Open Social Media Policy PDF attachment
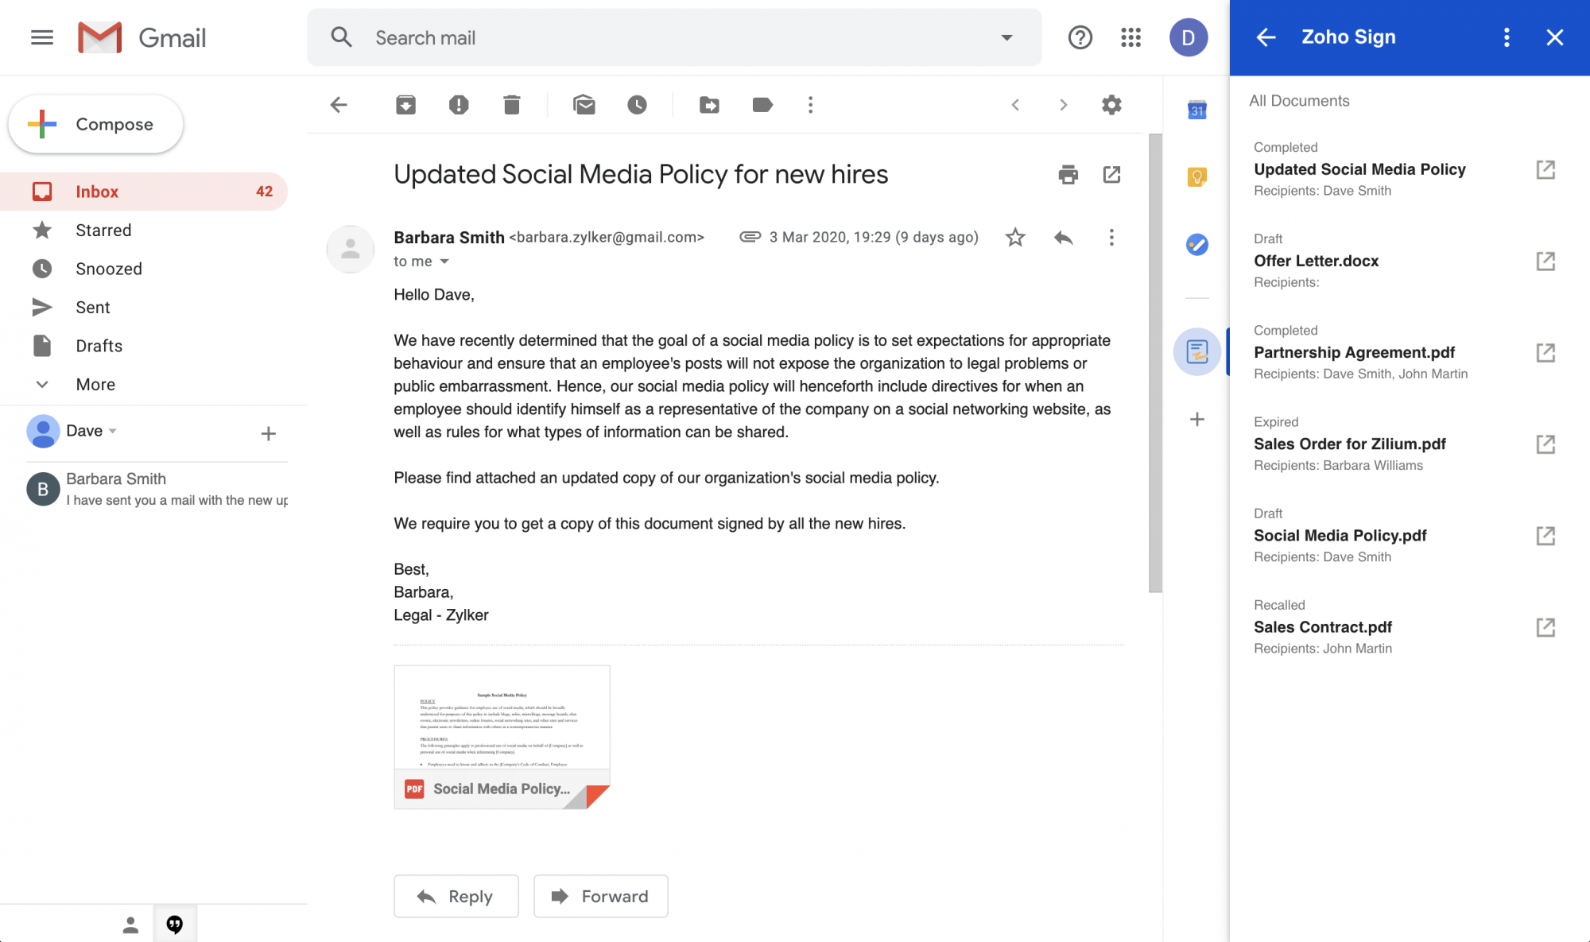 click(502, 737)
